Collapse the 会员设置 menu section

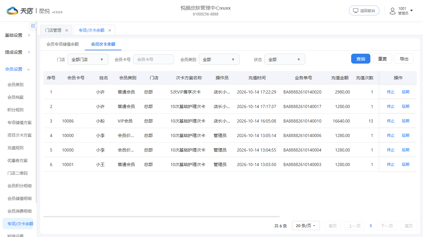click(18, 69)
